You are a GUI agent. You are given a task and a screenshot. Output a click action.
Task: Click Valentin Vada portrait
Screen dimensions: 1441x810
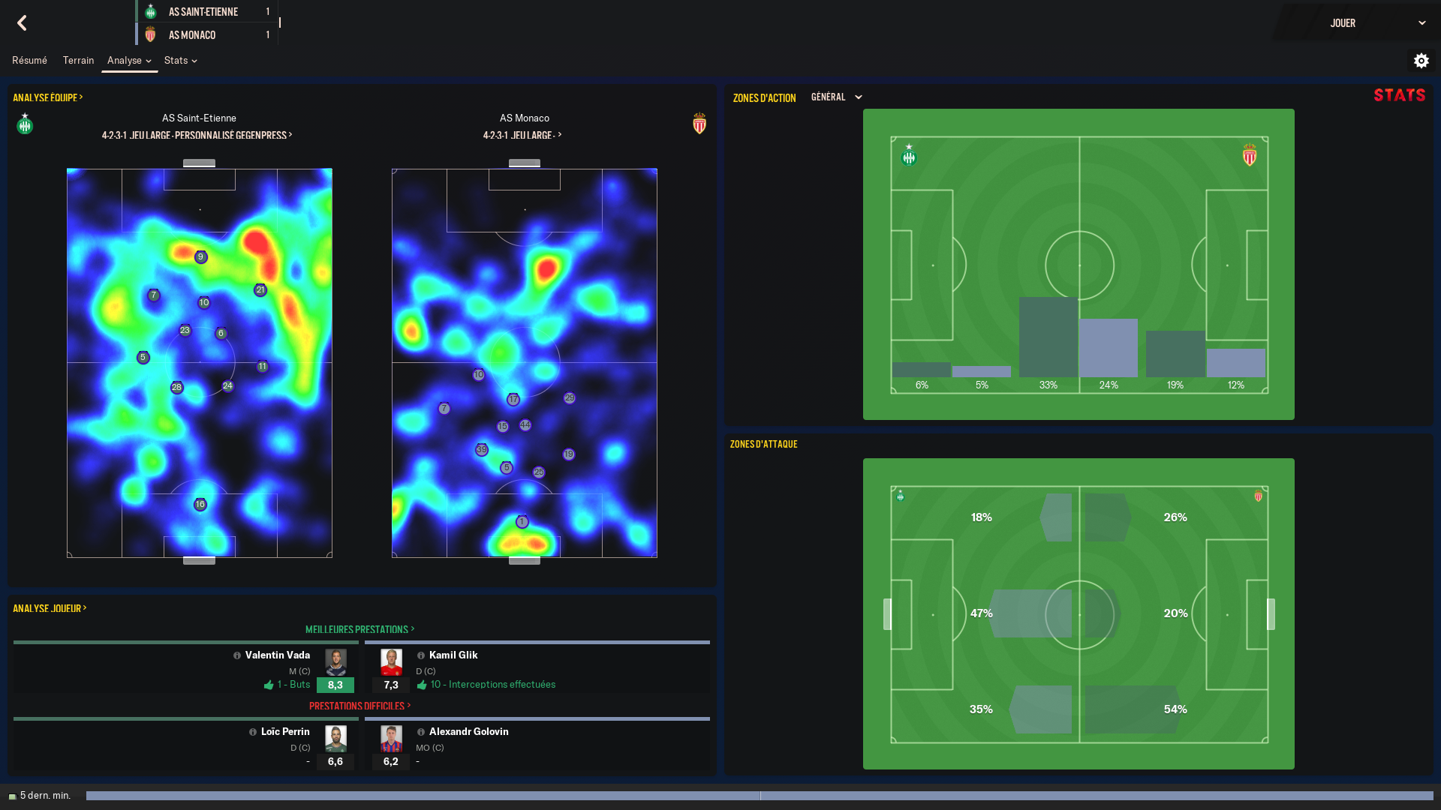point(335,662)
